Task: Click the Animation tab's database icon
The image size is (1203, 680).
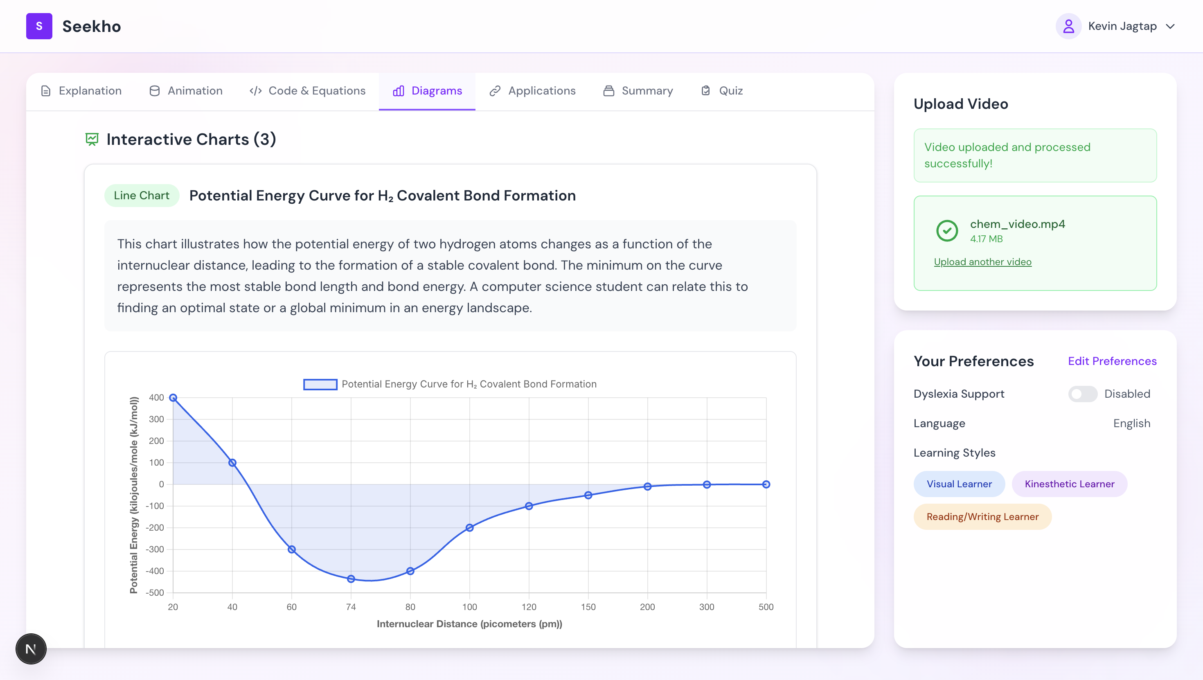Action: coord(155,90)
